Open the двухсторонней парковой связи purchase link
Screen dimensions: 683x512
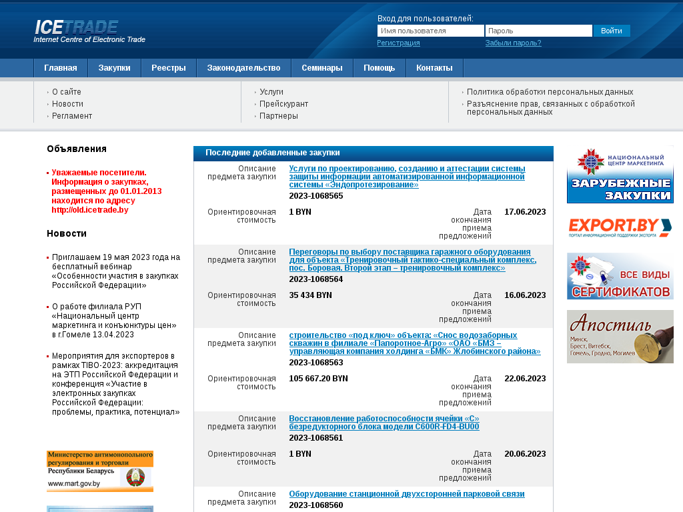406,494
